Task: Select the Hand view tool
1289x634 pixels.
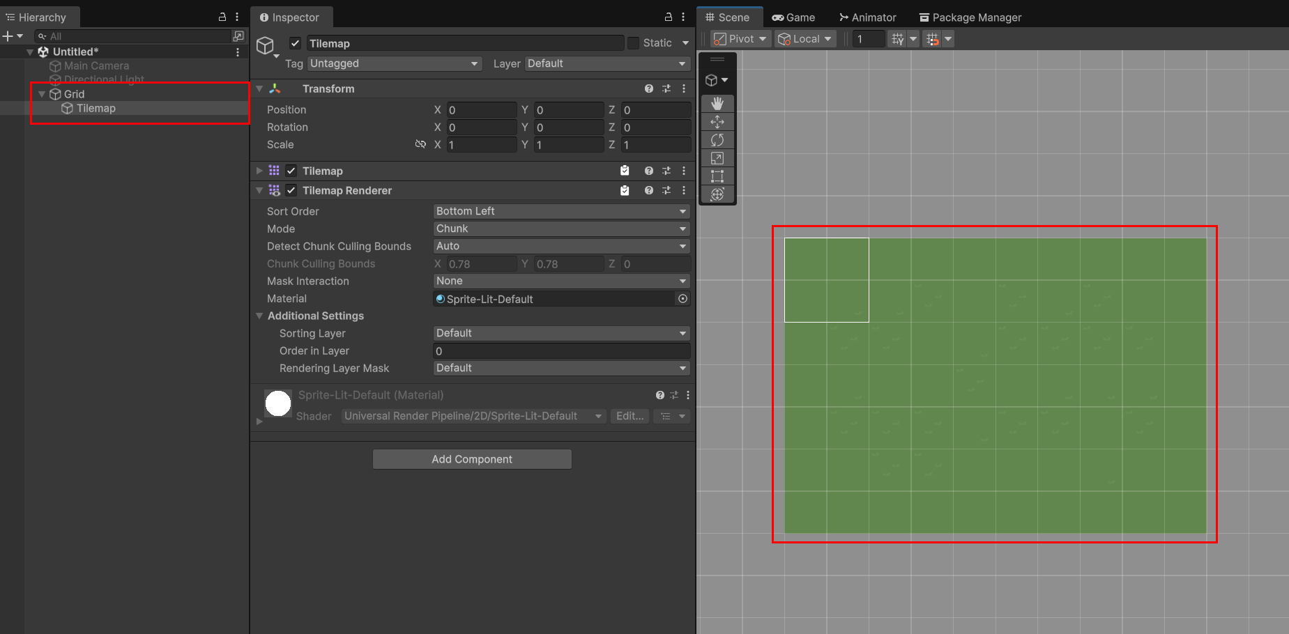Action: (x=717, y=104)
